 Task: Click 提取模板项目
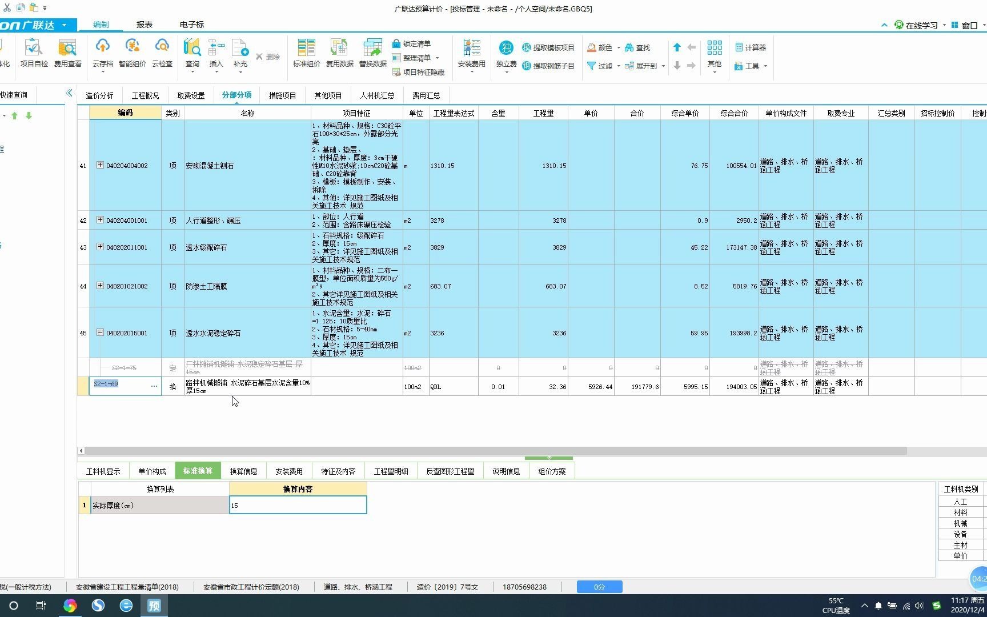(x=548, y=47)
